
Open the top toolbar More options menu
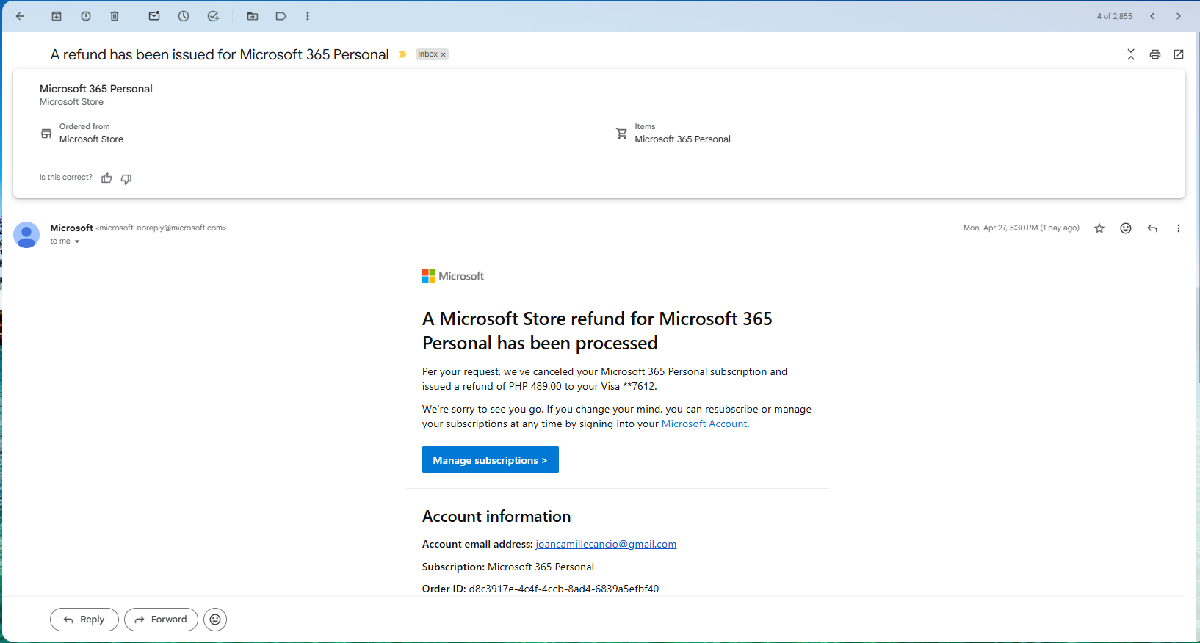coord(308,16)
